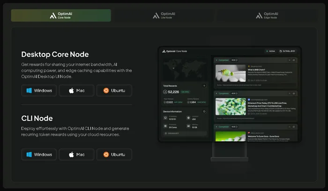
Task: Get the CLI Node for Windows
Action: (x=39, y=155)
